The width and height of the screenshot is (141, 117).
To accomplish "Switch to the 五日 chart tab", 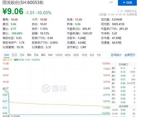I will pyautogui.click(x=14, y=55).
